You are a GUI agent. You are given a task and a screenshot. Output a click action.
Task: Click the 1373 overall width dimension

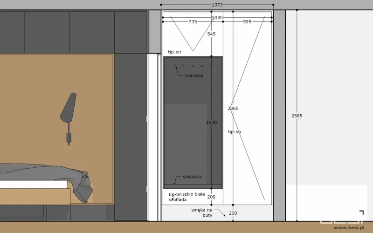click(217, 5)
